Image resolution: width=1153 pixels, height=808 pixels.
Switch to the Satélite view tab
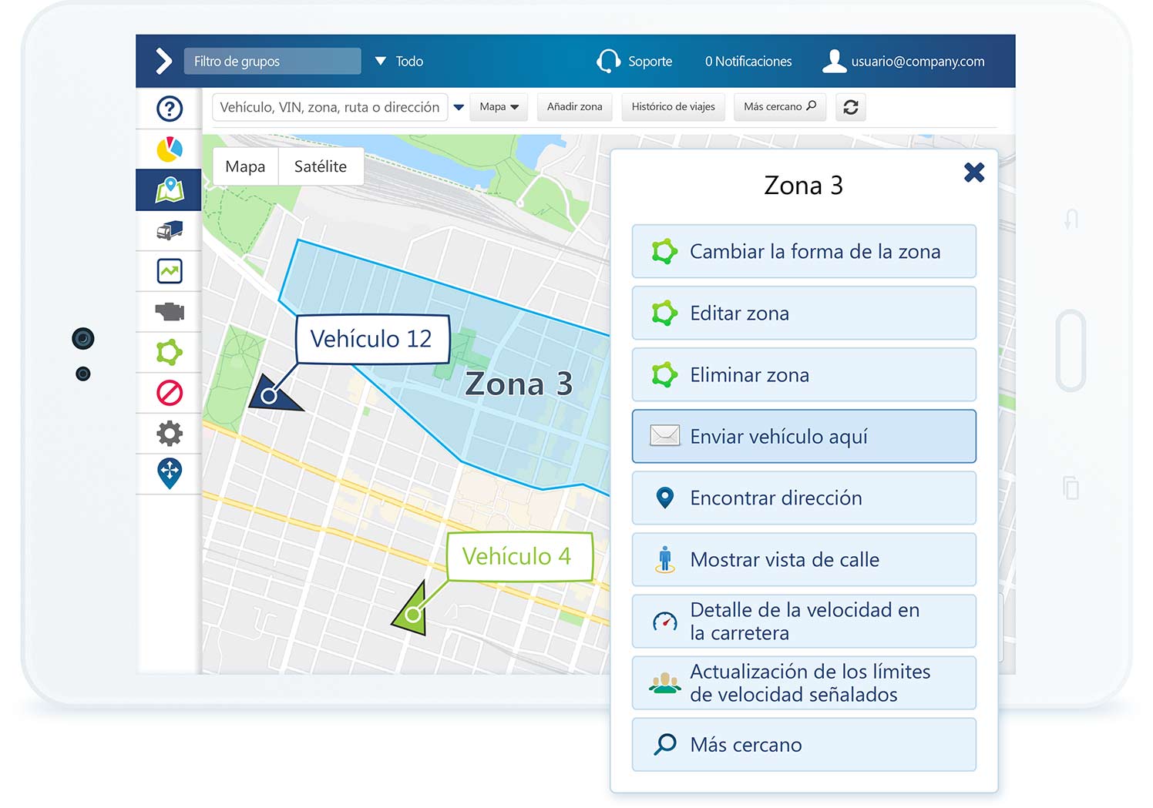click(321, 166)
